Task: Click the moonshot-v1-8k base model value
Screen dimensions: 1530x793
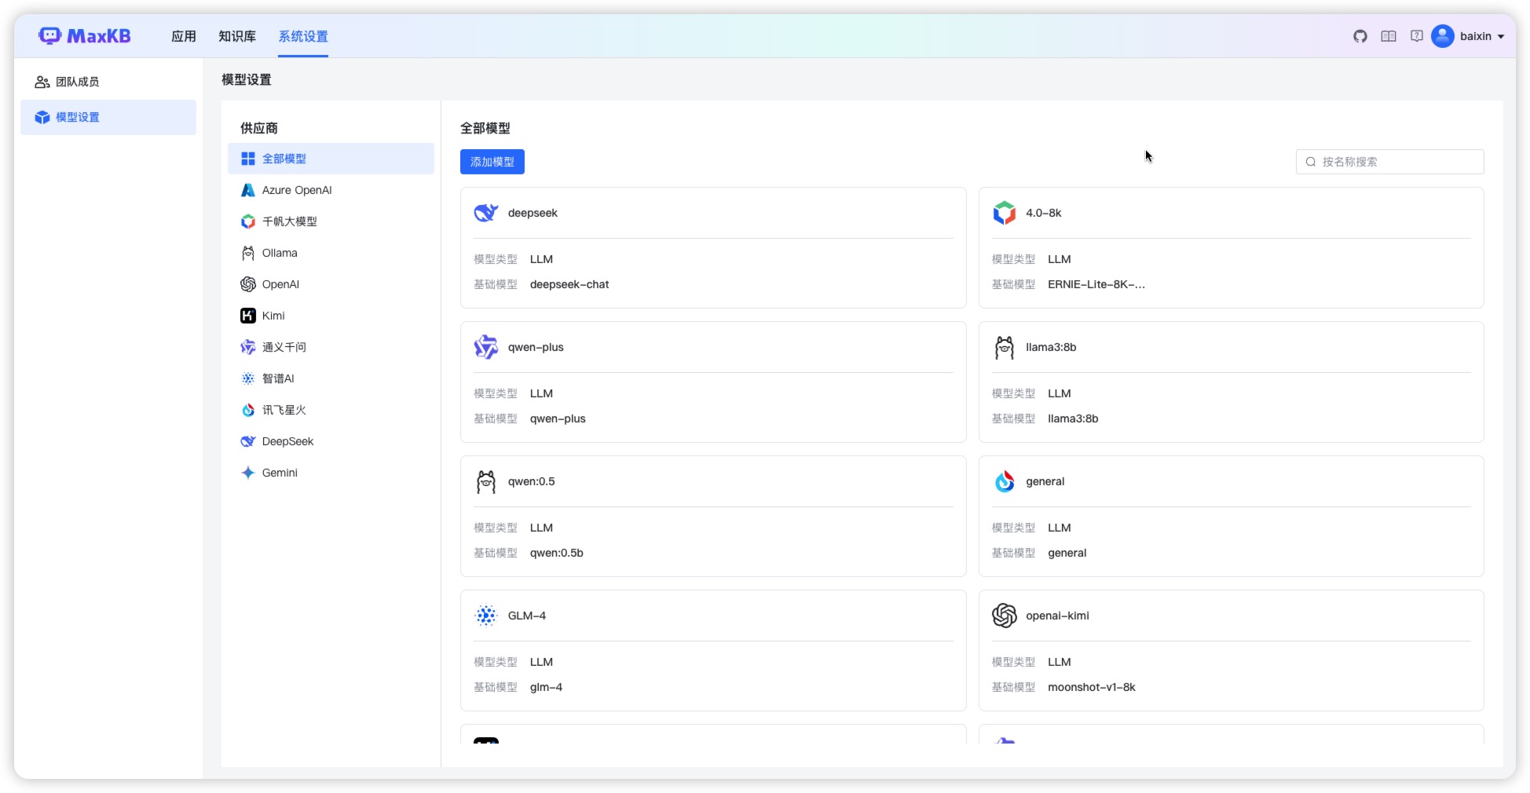Action: pos(1092,687)
